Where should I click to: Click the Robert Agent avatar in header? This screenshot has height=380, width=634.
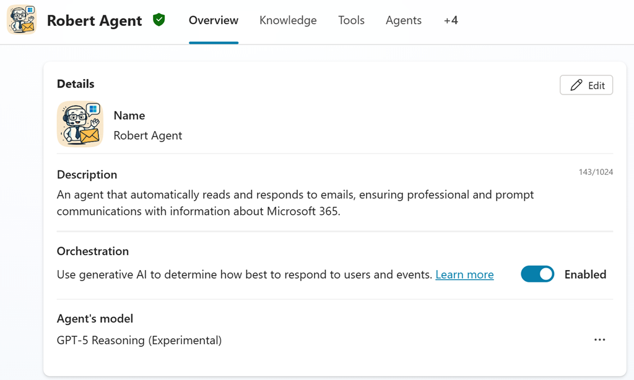click(x=22, y=20)
